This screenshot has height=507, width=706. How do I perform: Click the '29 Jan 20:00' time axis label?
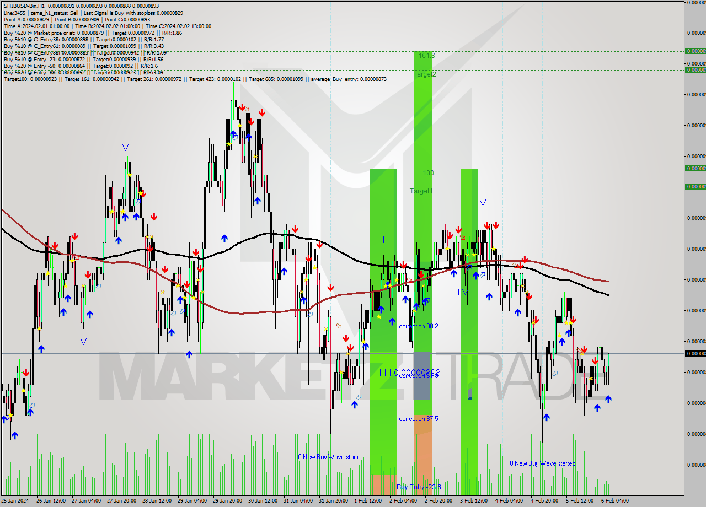tap(227, 501)
